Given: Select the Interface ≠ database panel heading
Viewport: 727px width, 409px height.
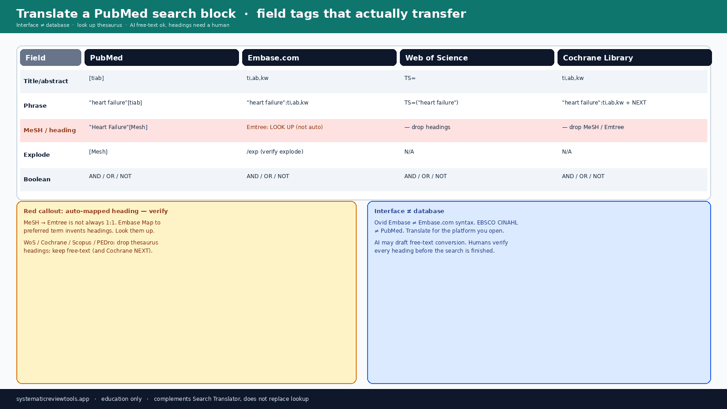Looking at the screenshot, I should [x=409, y=211].
